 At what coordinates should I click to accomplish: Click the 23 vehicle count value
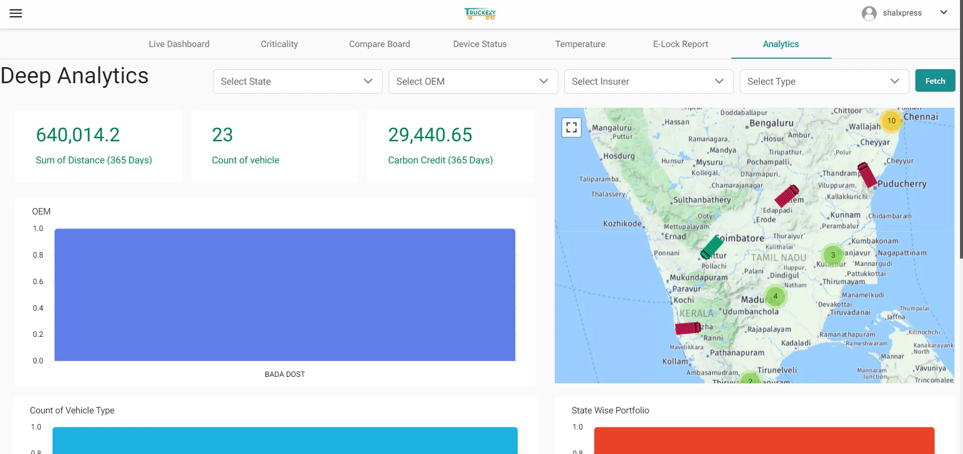click(222, 135)
